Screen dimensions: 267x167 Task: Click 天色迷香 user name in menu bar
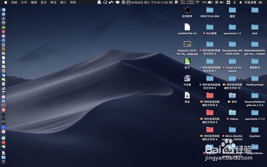point(250,2)
